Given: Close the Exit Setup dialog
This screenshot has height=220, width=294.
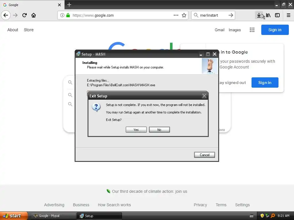Looking at the screenshot, I should click(204, 96).
